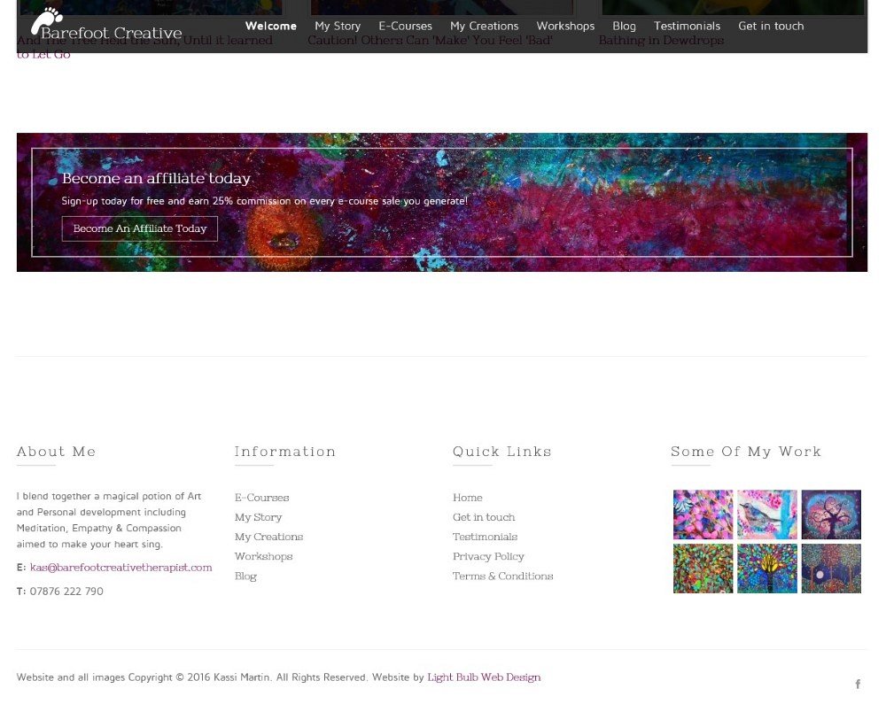This screenshot has height=704, width=886.
Task: Open "E-Courses" in the navigation bar
Action: coord(405,26)
